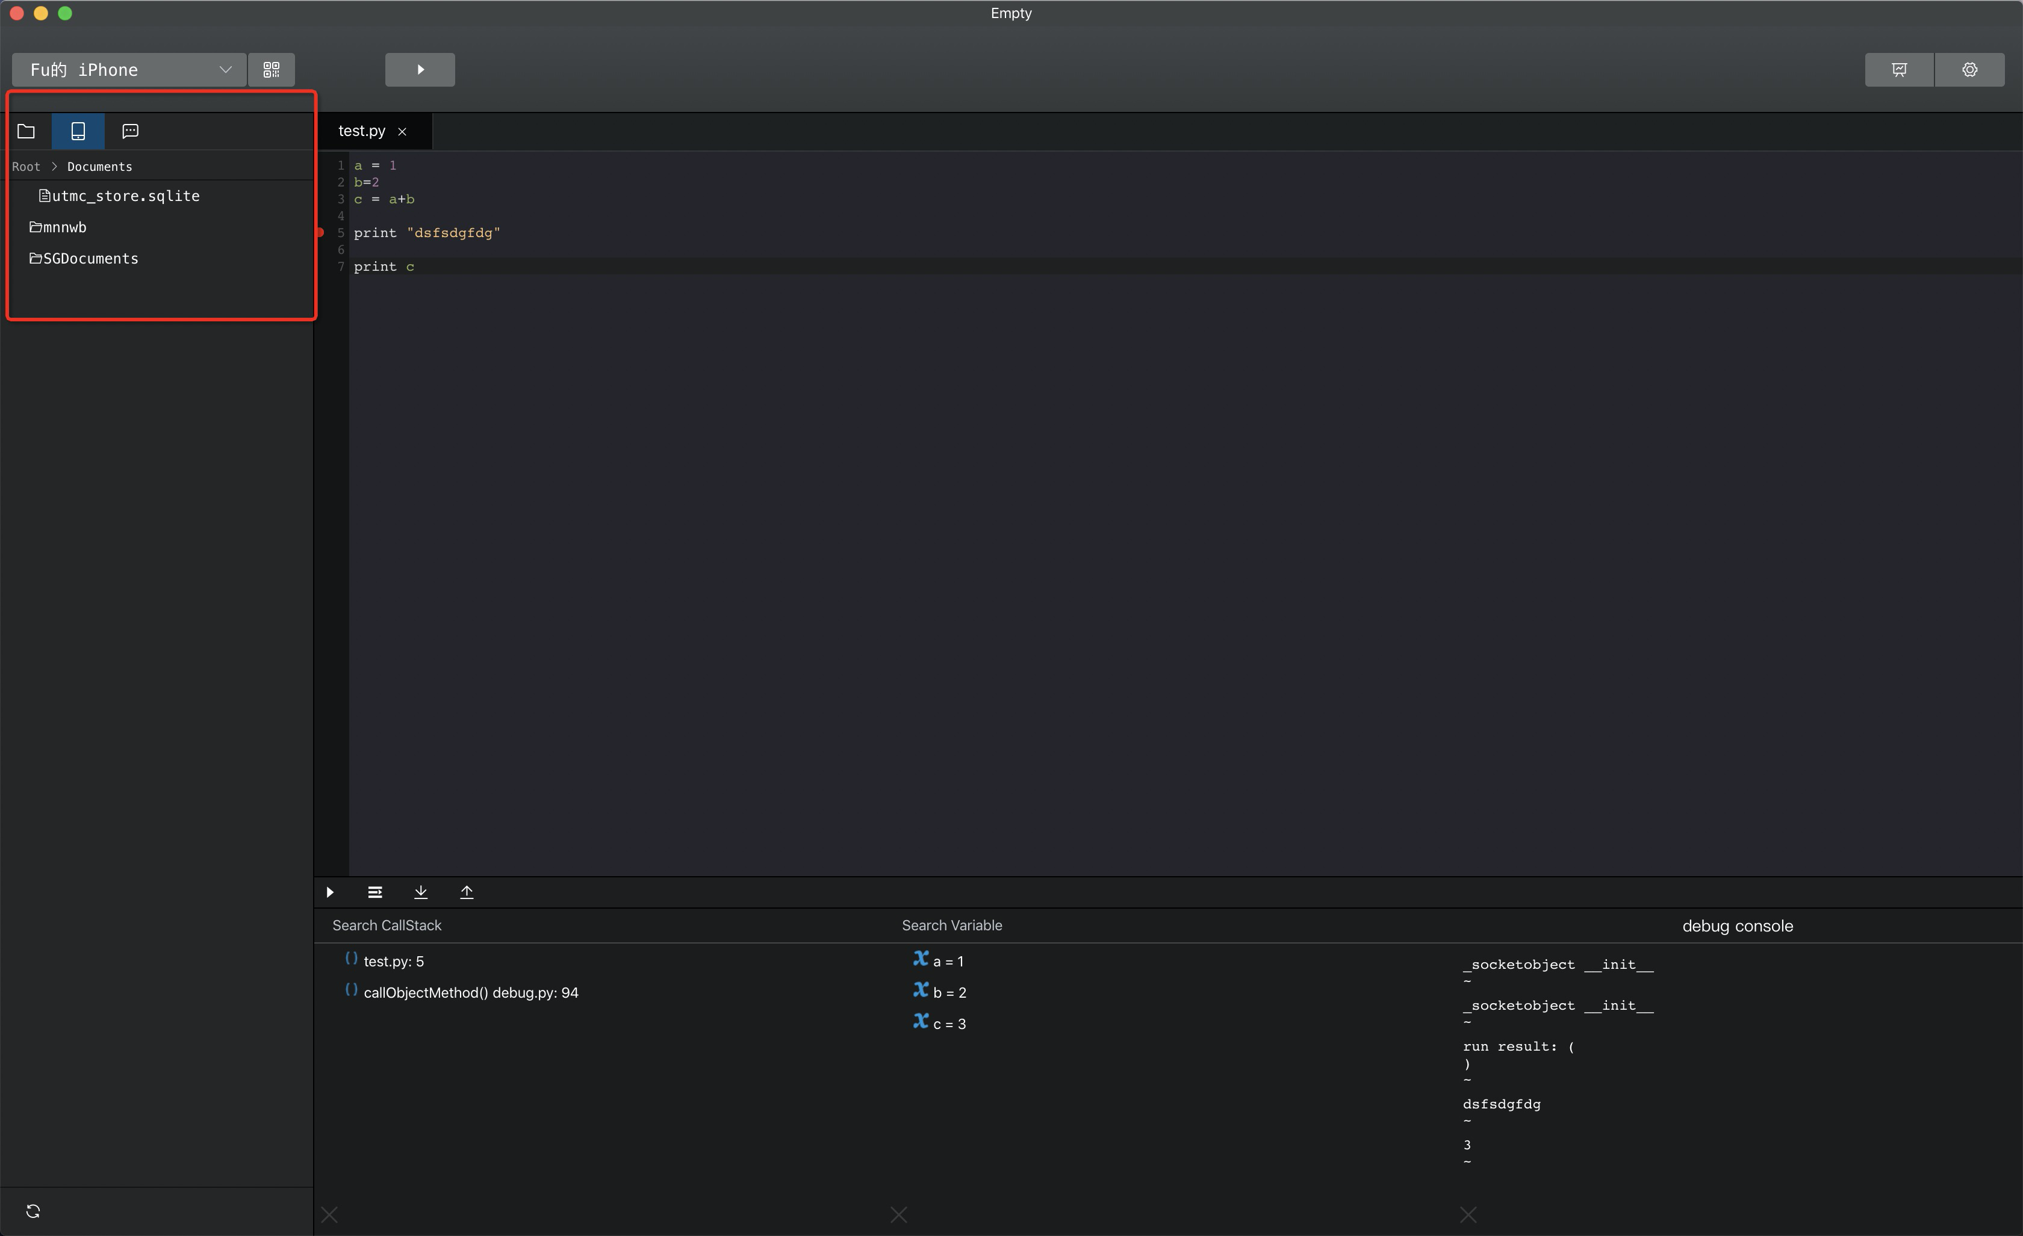
Task: Click console output dsfsdgfdg
Action: pos(1502,1105)
